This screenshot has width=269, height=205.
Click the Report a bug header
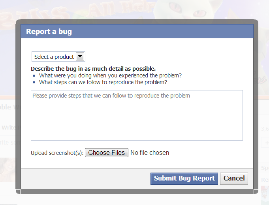49,32
